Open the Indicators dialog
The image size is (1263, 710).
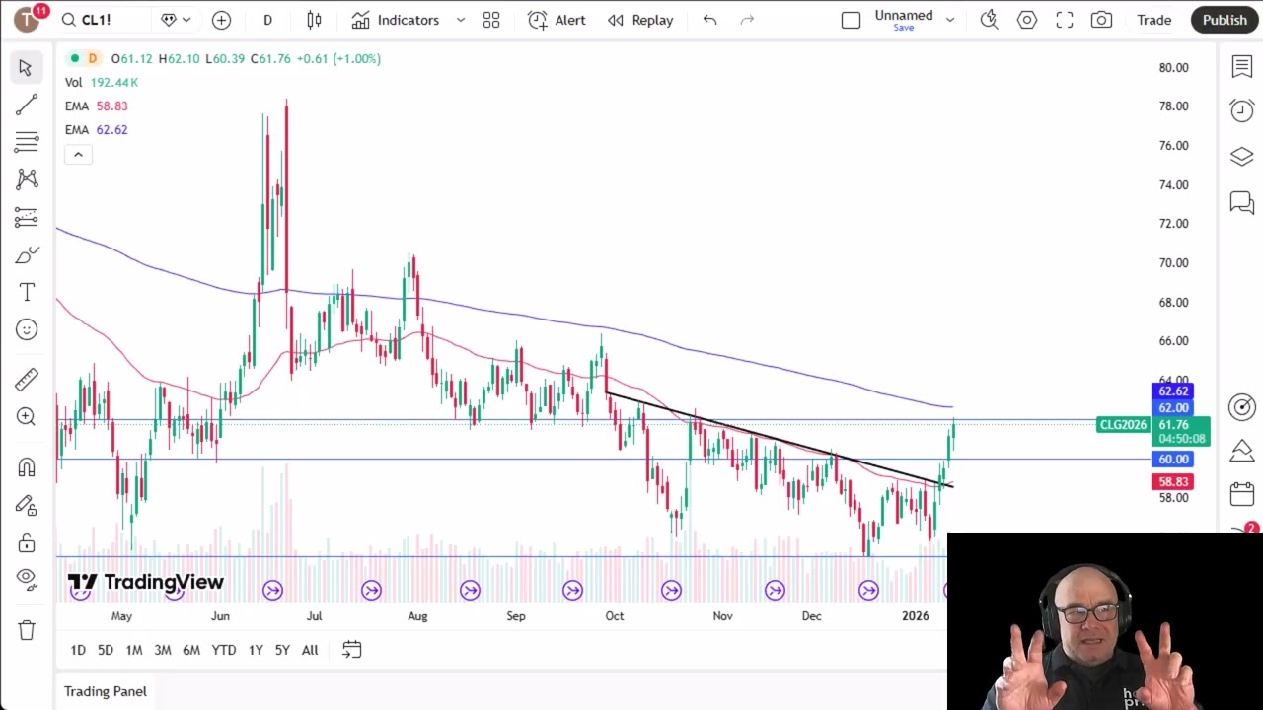pyautogui.click(x=396, y=20)
